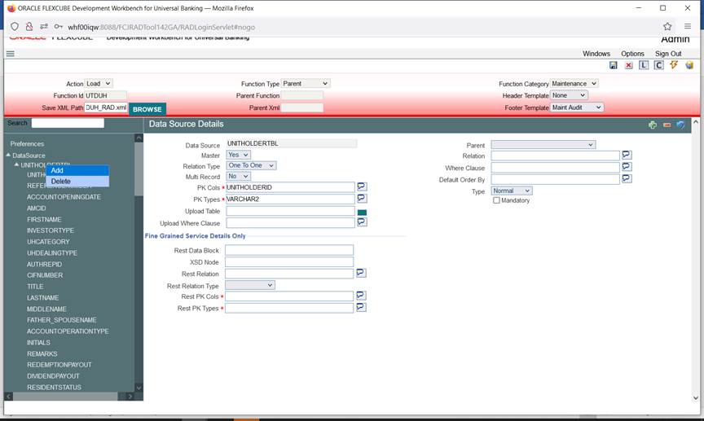Open popup editor for Relation field
The image size is (704, 421).
tap(627, 156)
